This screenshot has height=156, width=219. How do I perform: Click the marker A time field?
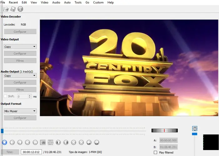coord(168,140)
